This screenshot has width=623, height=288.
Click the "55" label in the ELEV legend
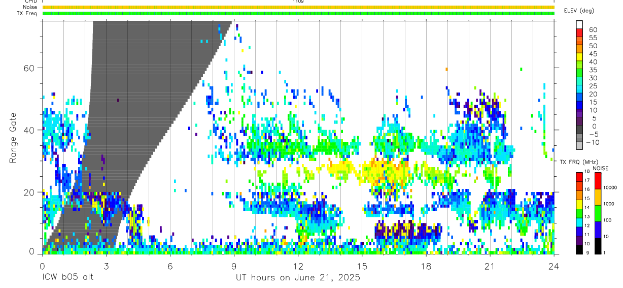[593, 38]
